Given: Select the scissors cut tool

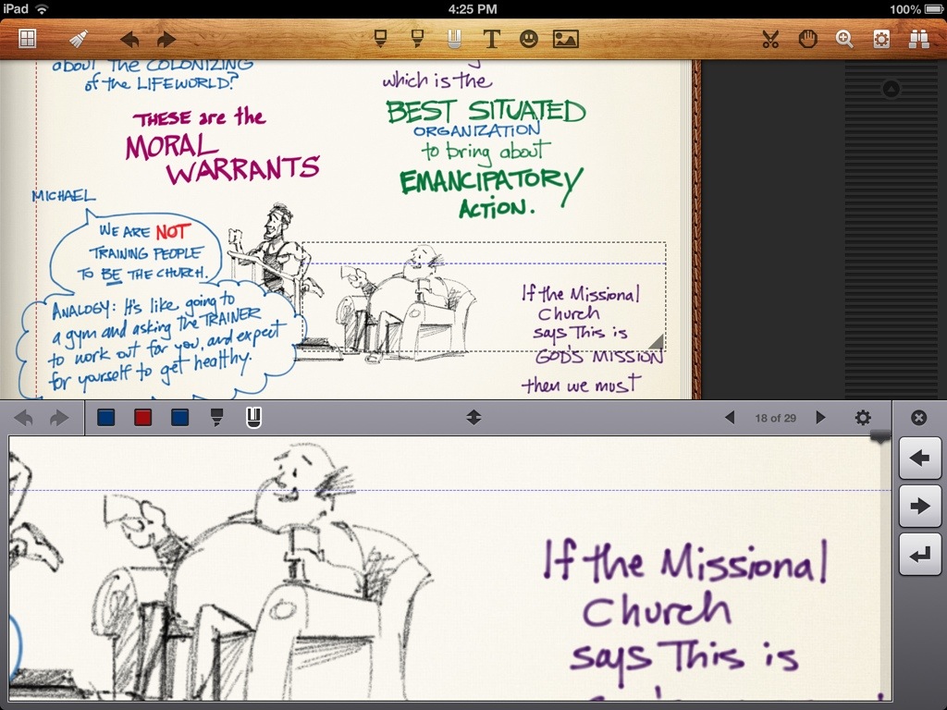Looking at the screenshot, I should tap(769, 39).
